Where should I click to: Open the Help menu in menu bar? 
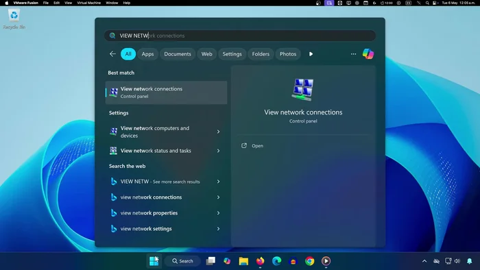(126, 3)
